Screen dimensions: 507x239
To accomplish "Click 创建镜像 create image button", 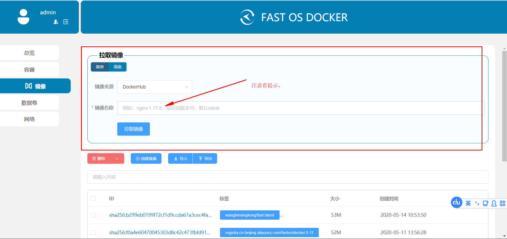I will tap(146, 158).
